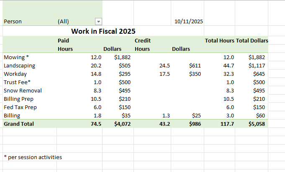Select the 10/11/2025 date cell

click(188, 22)
